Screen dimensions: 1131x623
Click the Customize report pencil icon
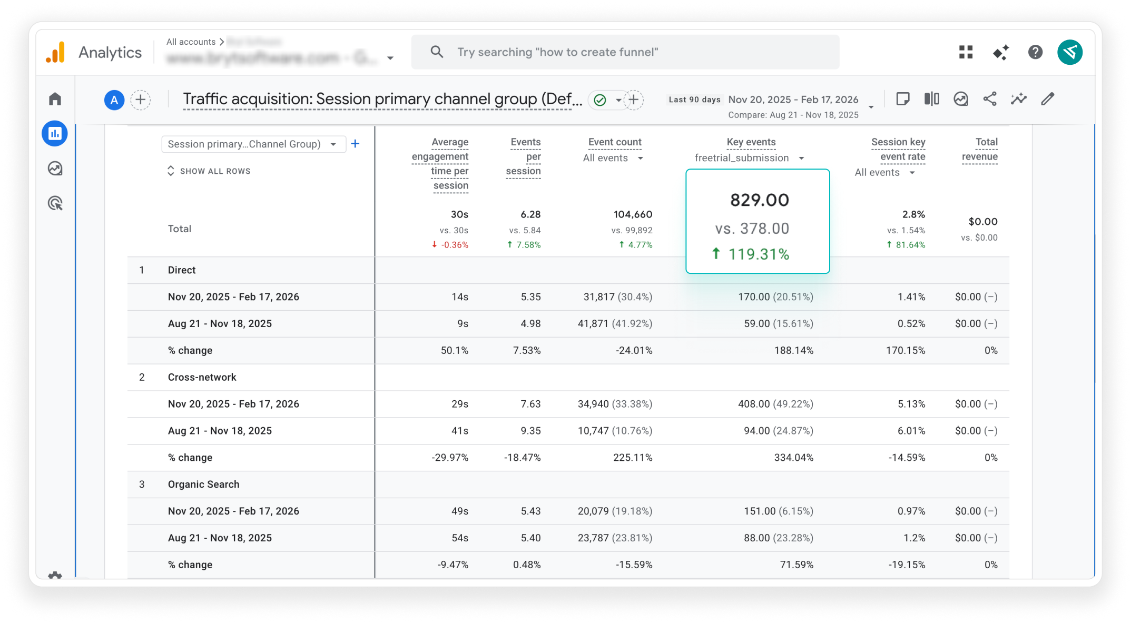1048,99
